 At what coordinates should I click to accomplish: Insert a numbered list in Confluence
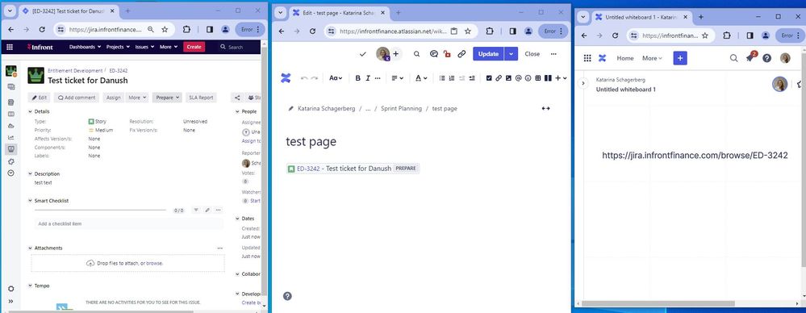pos(452,78)
